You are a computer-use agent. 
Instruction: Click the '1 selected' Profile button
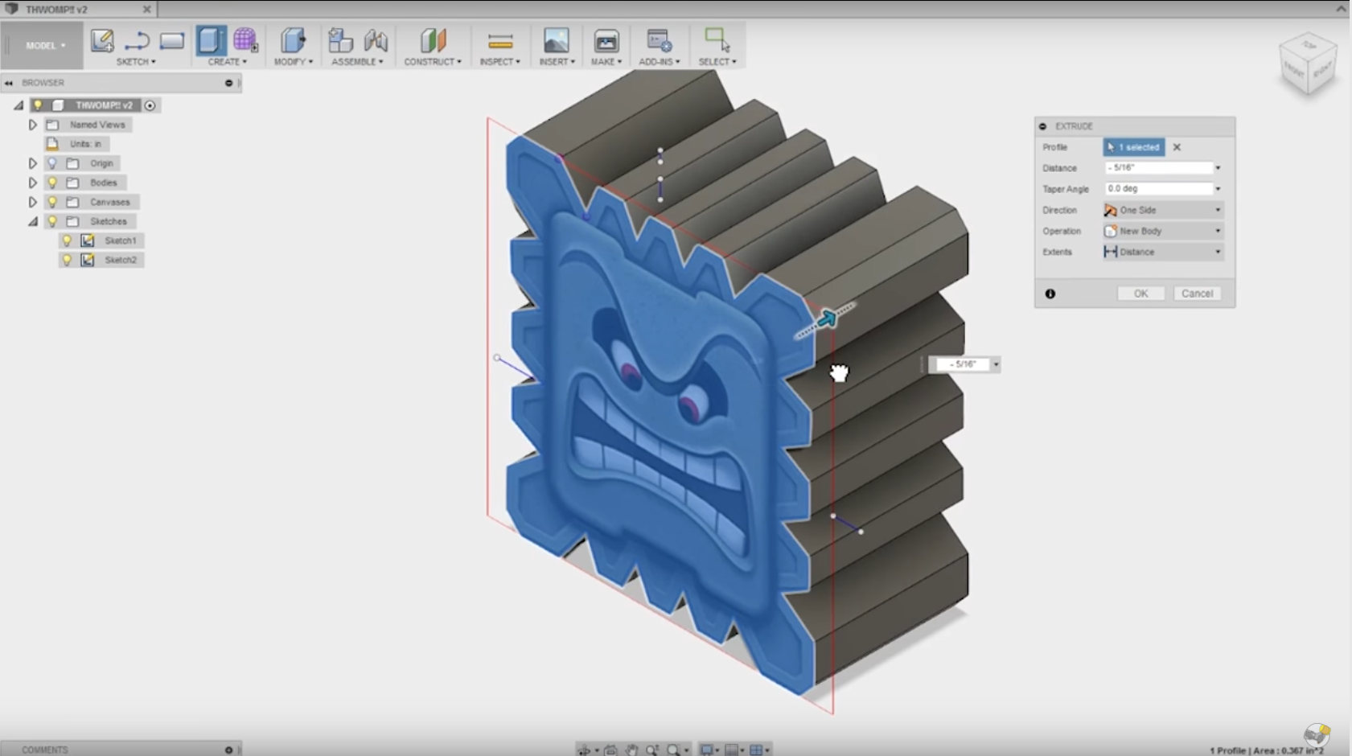(x=1133, y=147)
